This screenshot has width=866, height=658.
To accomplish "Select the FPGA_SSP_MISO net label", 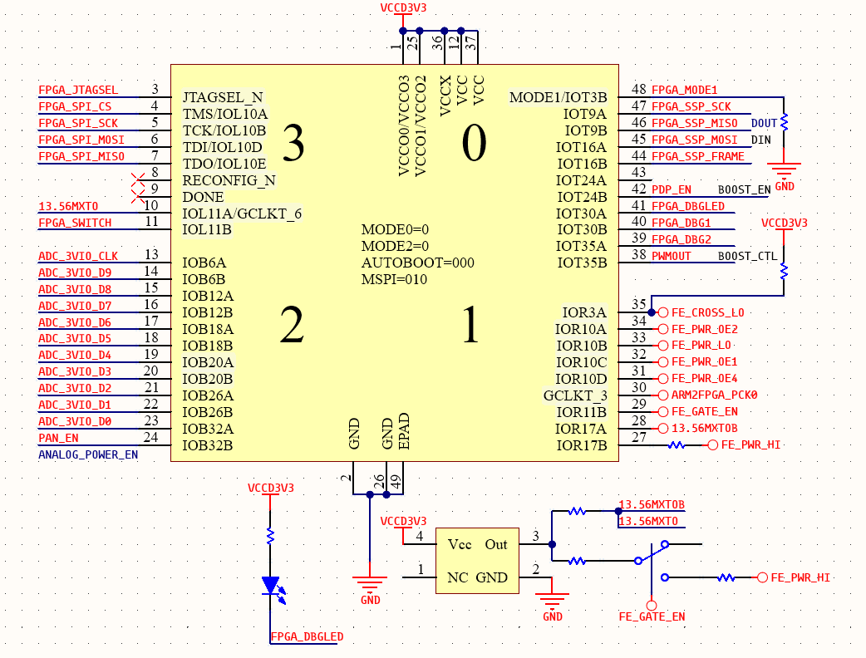I will [694, 123].
